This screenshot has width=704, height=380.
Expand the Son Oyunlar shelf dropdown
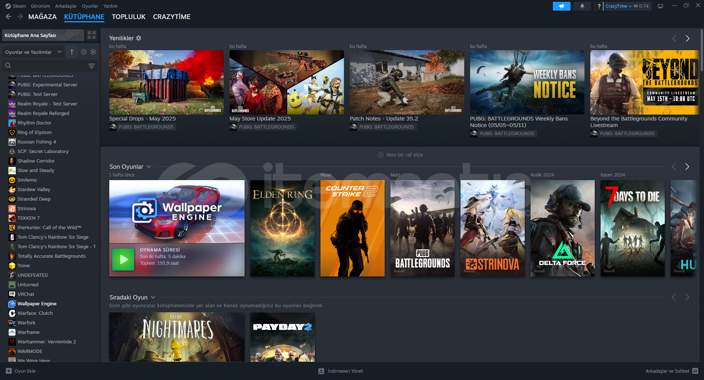[148, 167]
